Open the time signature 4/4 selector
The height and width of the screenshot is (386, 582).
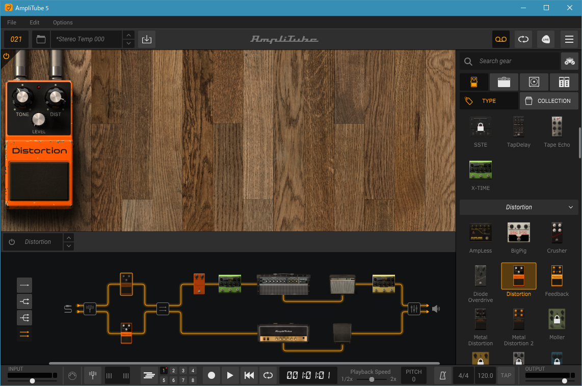(x=463, y=376)
